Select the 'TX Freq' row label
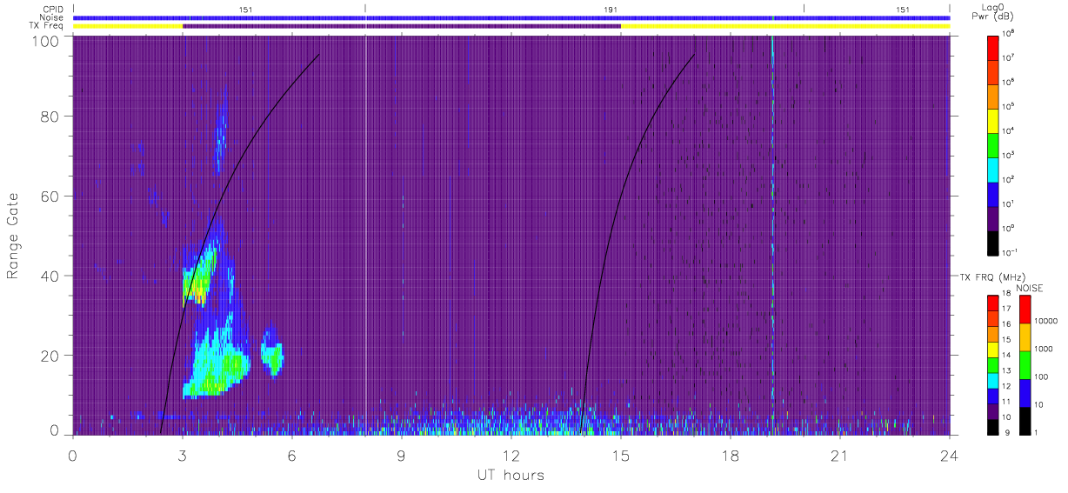Image resolution: width=1068 pixels, height=493 pixels. [46, 26]
